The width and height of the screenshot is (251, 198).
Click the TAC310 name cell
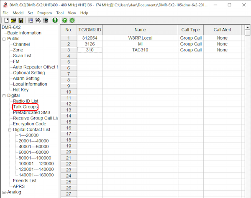[x=140, y=50]
